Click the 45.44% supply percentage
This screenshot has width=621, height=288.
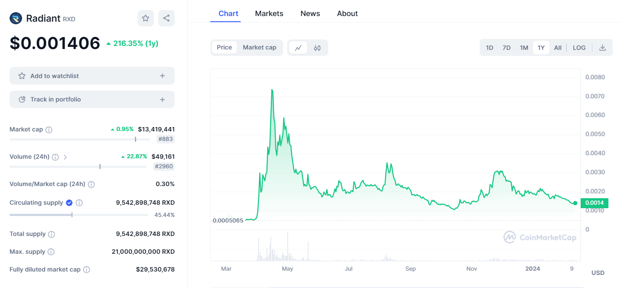coord(164,215)
